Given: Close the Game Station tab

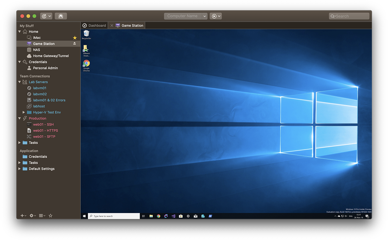Looking at the screenshot, I should point(112,25).
